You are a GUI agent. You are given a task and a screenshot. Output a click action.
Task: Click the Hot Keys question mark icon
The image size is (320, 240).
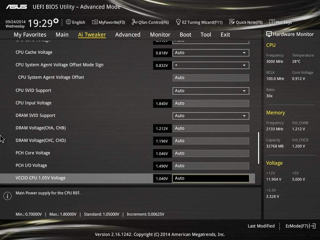(x=272, y=22)
